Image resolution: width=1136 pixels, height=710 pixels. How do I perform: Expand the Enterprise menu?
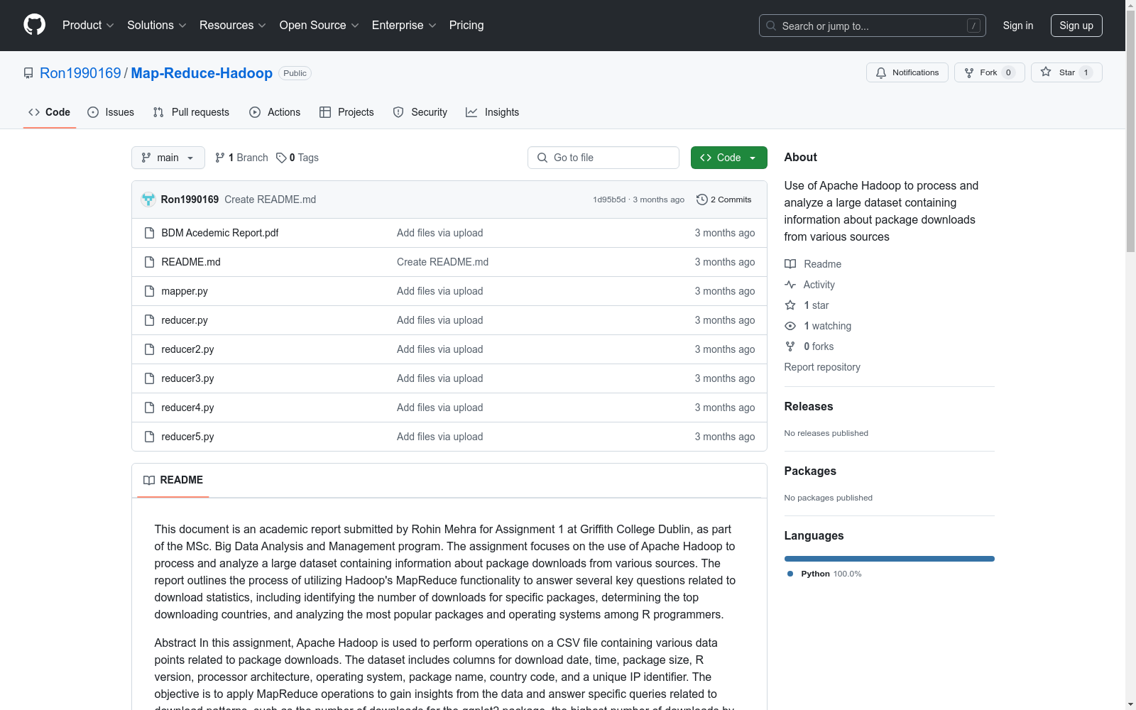404,26
